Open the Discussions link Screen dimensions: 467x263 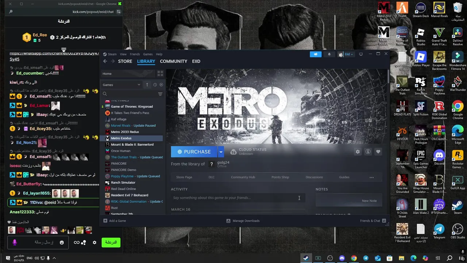click(314, 177)
